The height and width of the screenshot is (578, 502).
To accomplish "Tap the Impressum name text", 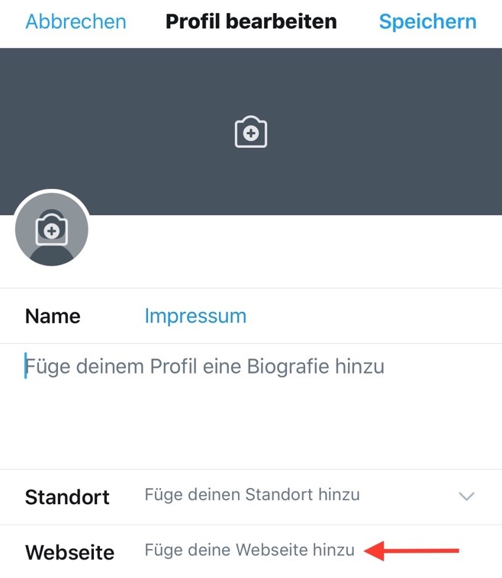I will point(195,316).
